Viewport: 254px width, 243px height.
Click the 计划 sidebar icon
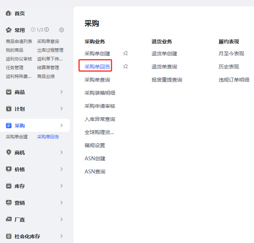pyautogui.click(x=9, y=109)
